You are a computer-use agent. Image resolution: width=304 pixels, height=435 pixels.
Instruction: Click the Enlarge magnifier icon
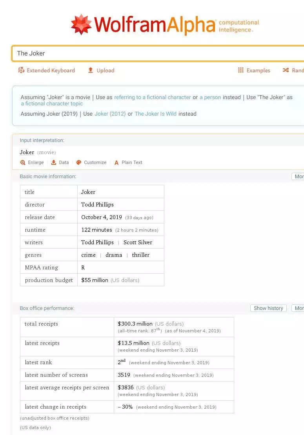pos(23,162)
